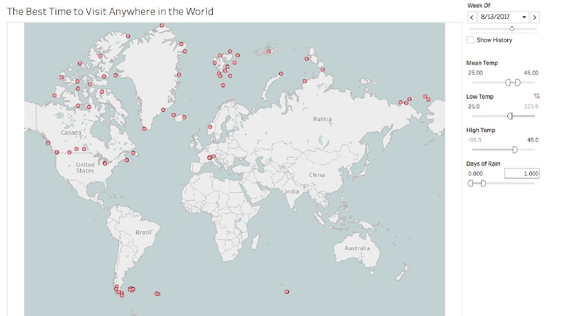
Task: Open the 8/13/2017 week dropdown
Action: point(504,17)
